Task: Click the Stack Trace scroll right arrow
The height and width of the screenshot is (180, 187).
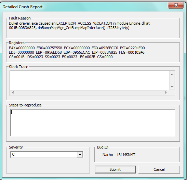Action: [166, 92]
